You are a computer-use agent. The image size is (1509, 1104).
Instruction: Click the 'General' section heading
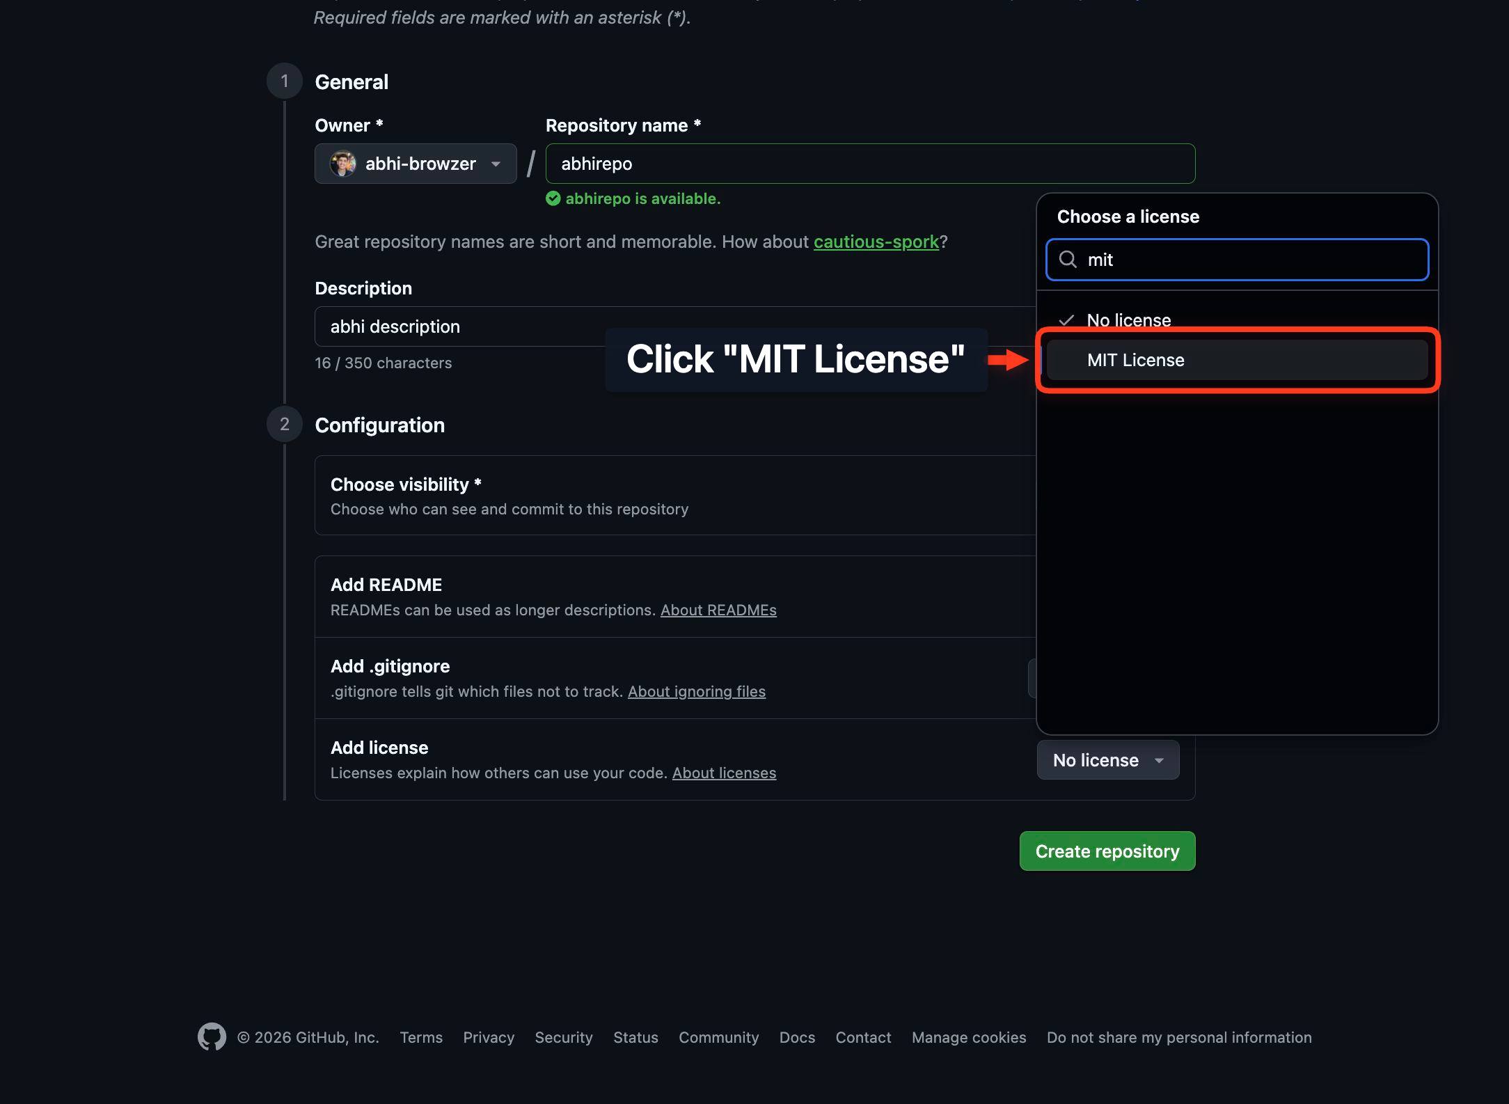351,82
